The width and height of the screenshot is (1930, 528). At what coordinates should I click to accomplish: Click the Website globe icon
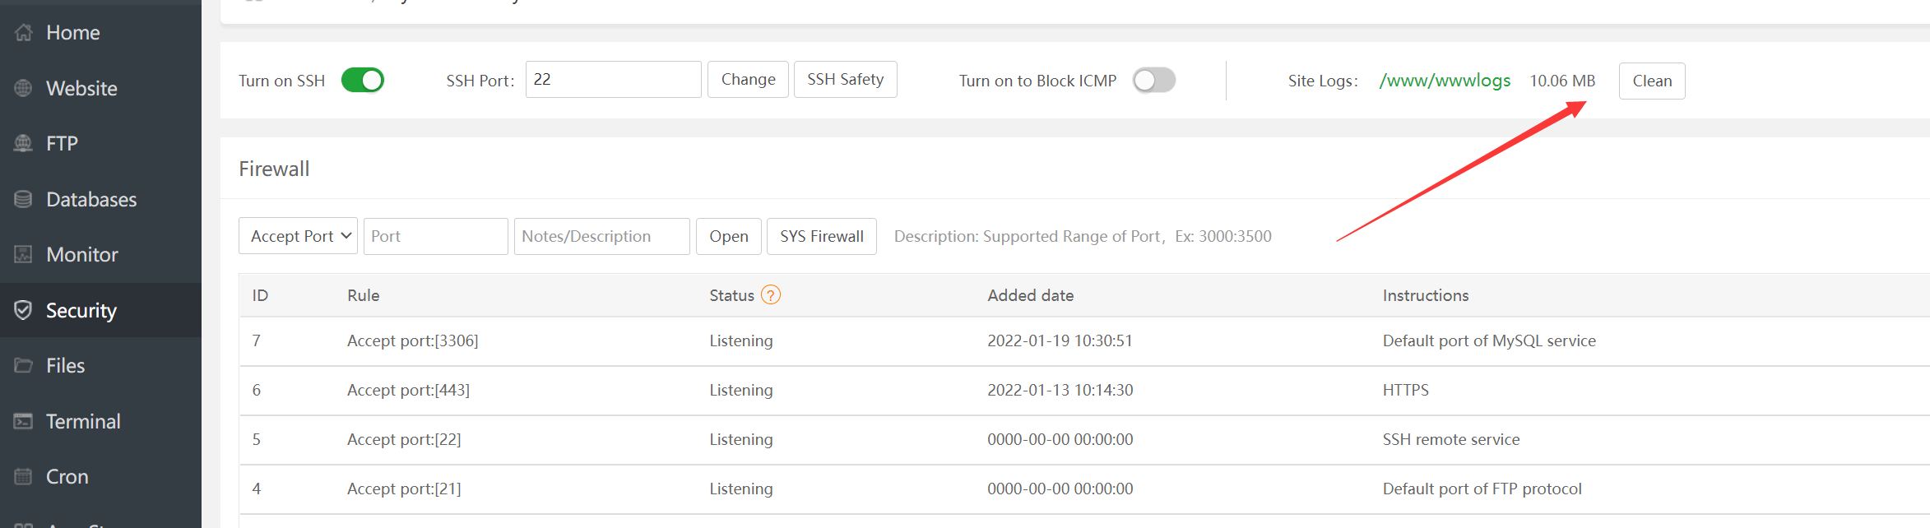[24, 88]
